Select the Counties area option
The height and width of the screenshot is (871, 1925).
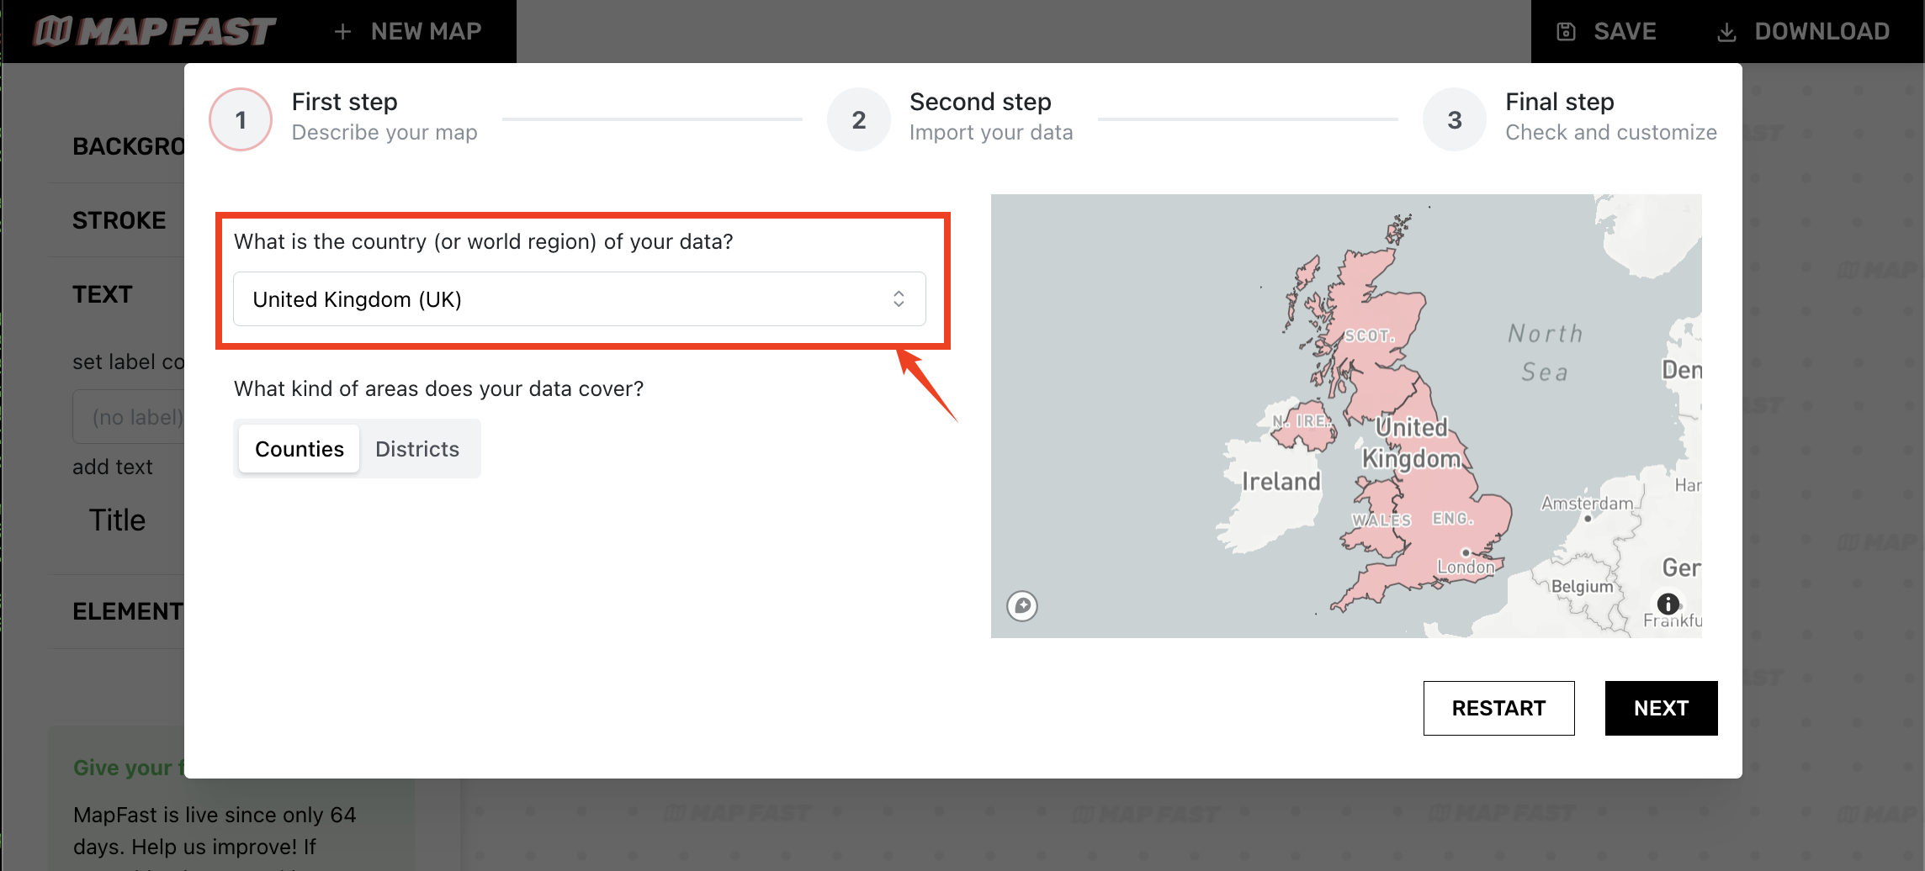tap(300, 449)
